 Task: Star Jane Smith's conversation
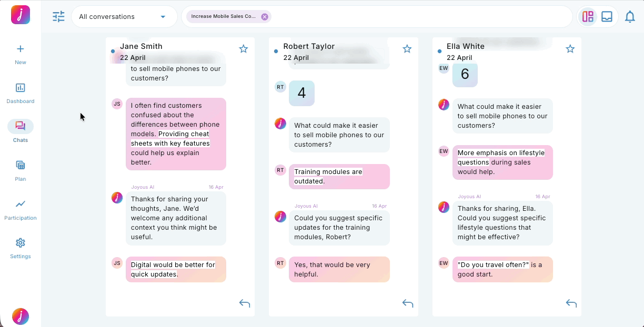point(244,49)
